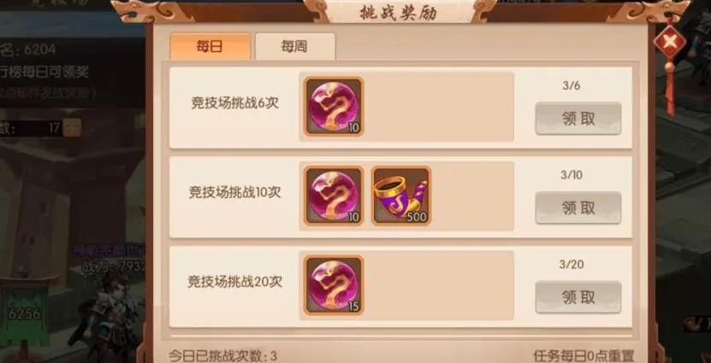Tap the plus icon beside count 17
Screen dimensions: 711x363
pyautogui.click(x=72, y=127)
